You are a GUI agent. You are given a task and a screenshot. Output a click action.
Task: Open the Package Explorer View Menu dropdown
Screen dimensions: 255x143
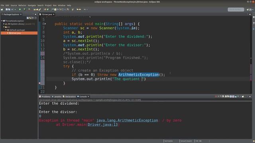pos(35,18)
